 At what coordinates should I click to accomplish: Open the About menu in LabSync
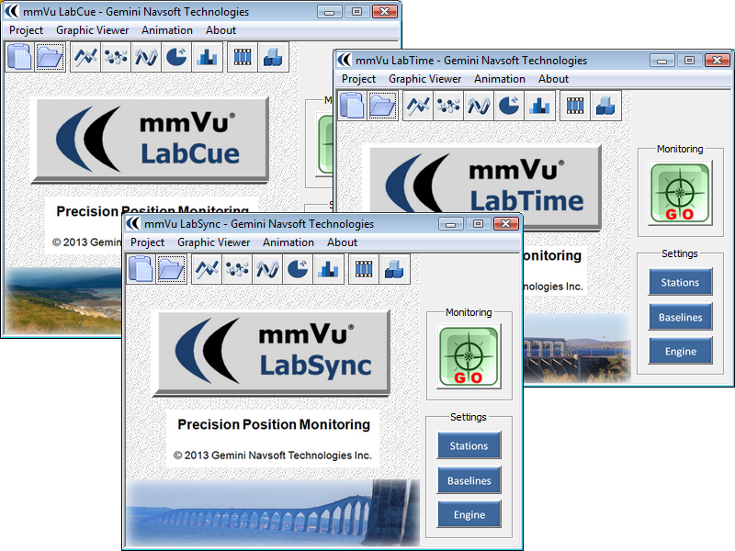coord(342,242)
